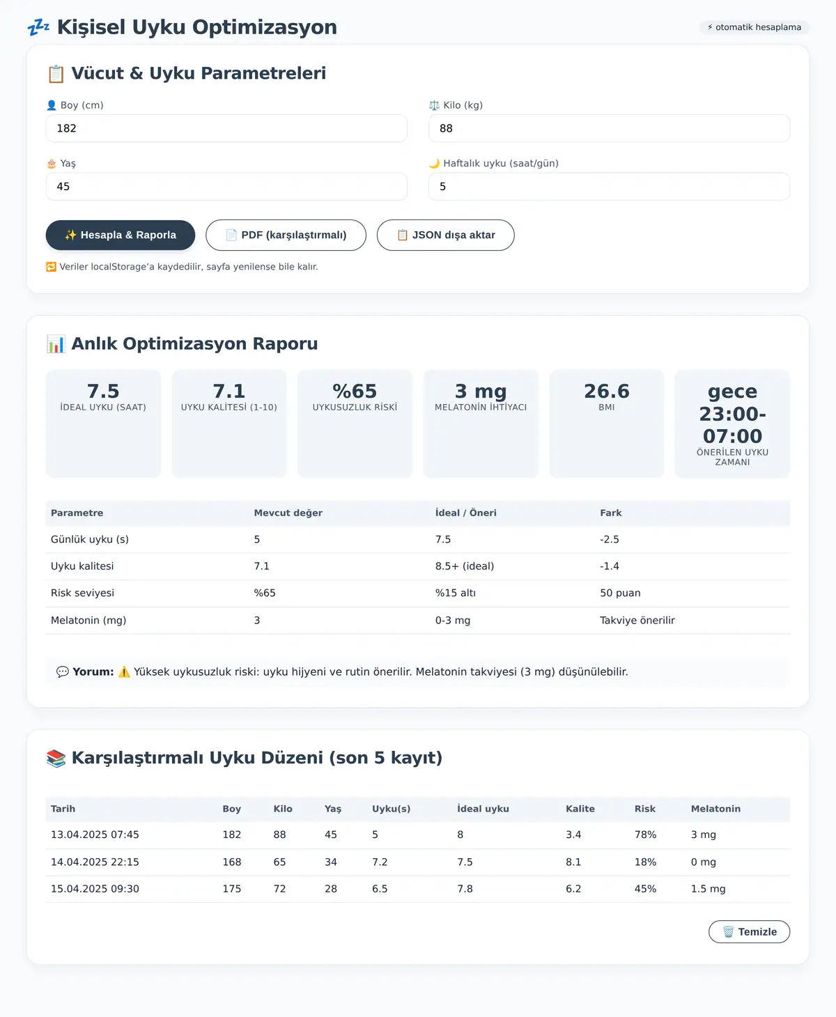Click the speech bubble icon beside Yorum

click(x=63, y=672)
